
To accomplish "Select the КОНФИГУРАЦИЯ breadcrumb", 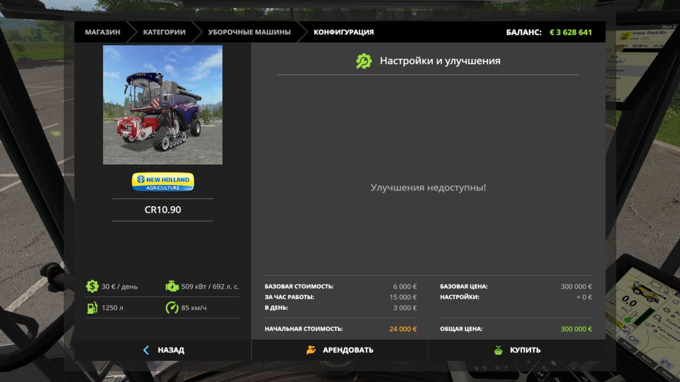I will (343, 32).
